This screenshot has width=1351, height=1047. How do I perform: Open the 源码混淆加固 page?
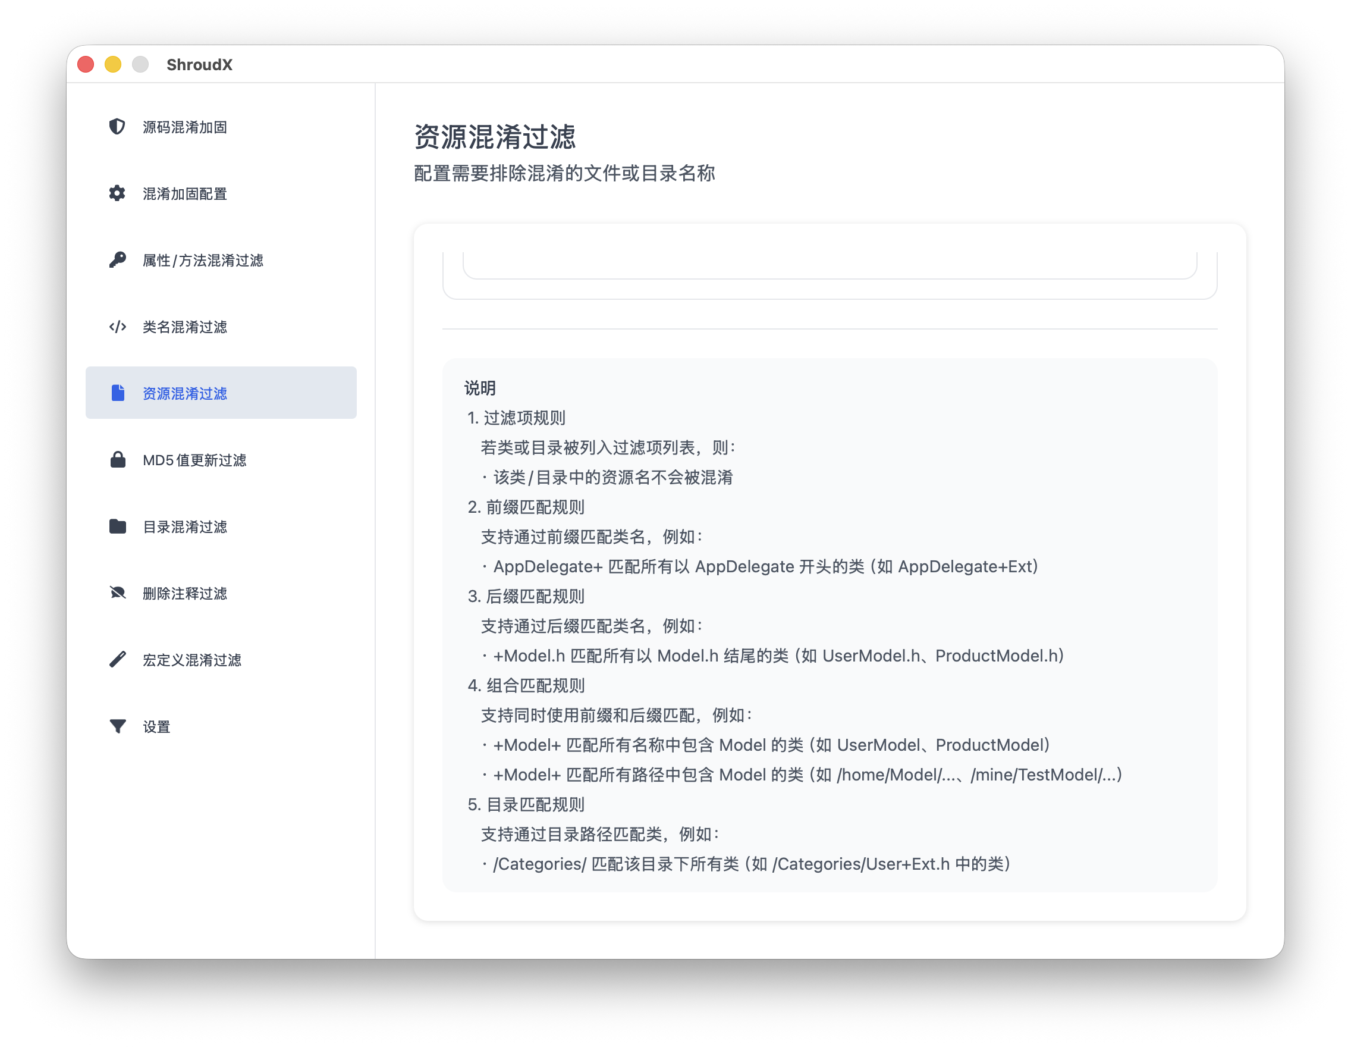click(x=221, y=127)
